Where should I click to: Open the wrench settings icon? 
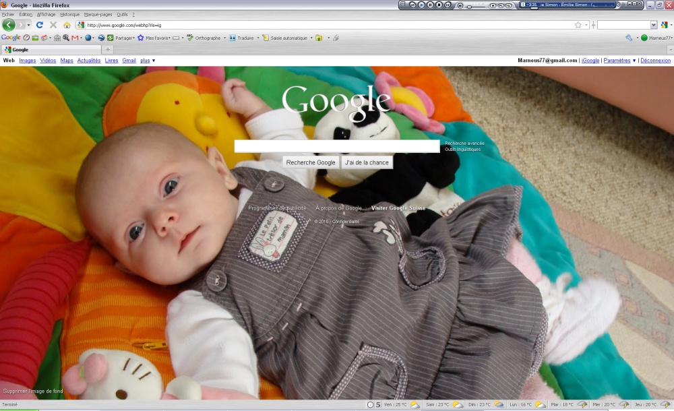(629, 38)
